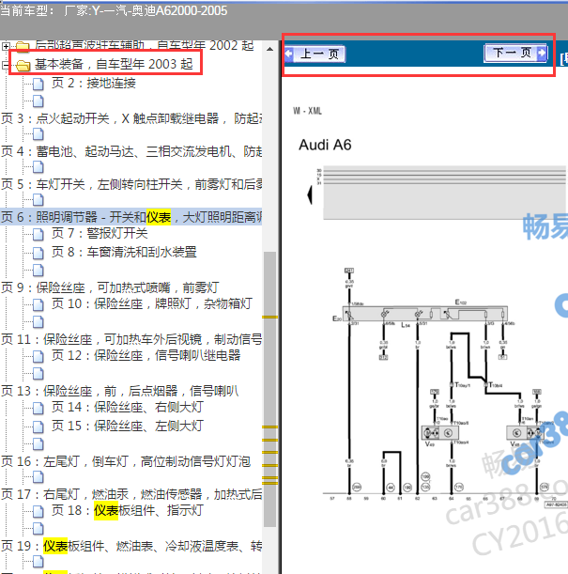568x574 pixels.
Task: Click page icon above 页 9 entry
Action: click(x=38, y=271)
